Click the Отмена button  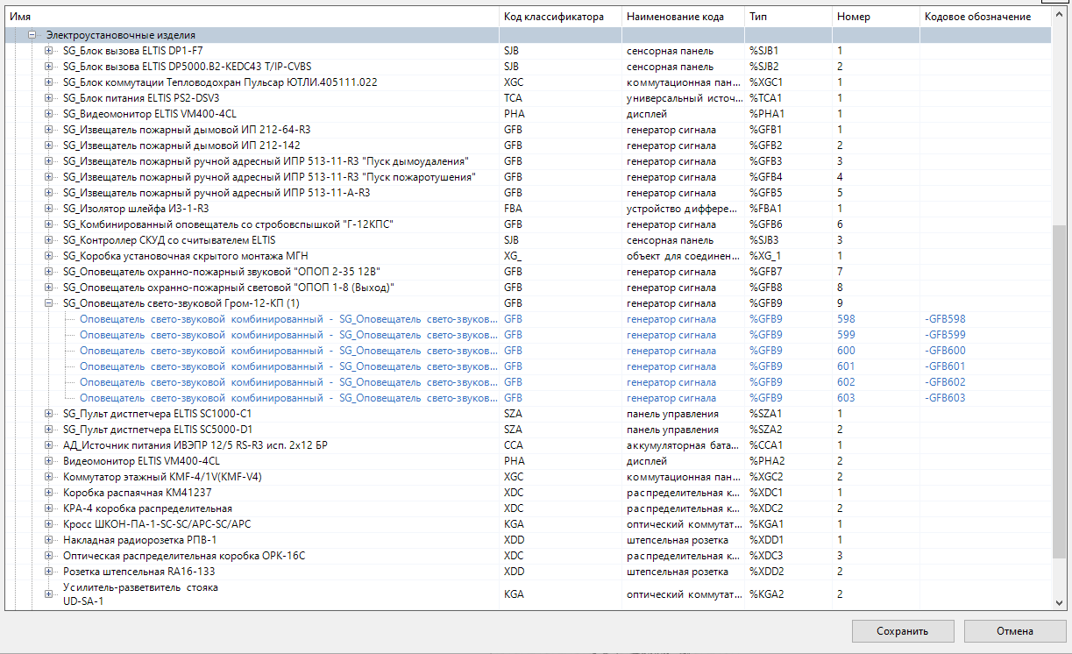pyautogui.click(x=1015, y=631)
